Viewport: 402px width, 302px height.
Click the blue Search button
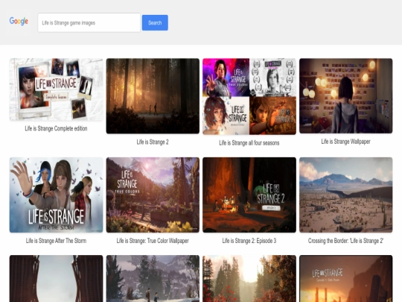click(155, 22)
